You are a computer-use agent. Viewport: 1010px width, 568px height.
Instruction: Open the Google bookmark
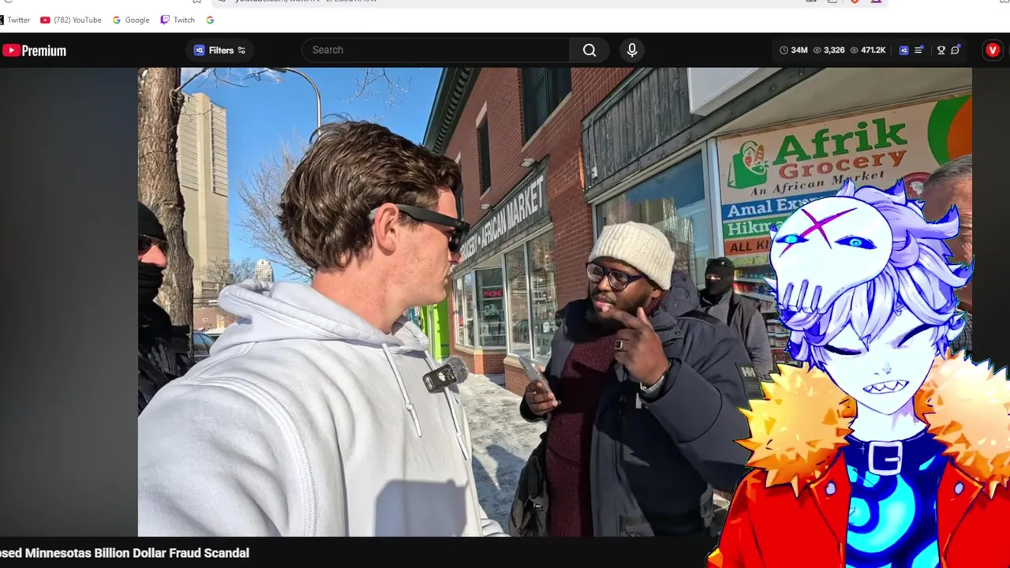[x=131, y=20]
